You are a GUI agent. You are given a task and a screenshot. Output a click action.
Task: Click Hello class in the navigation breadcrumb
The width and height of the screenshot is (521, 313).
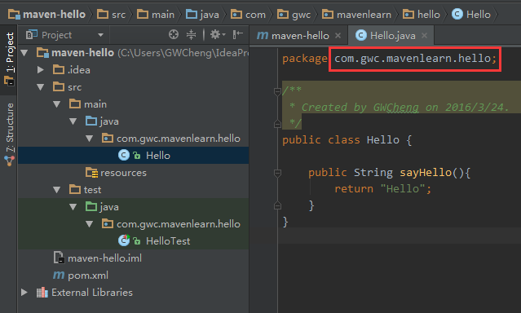pos(471,15)
